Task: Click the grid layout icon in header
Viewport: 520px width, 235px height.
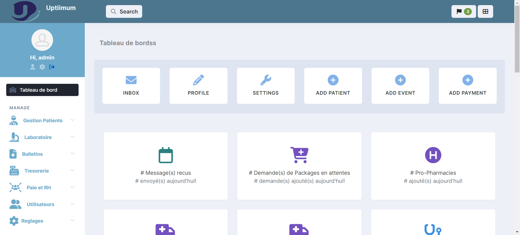Action: [x=485, y=12]
